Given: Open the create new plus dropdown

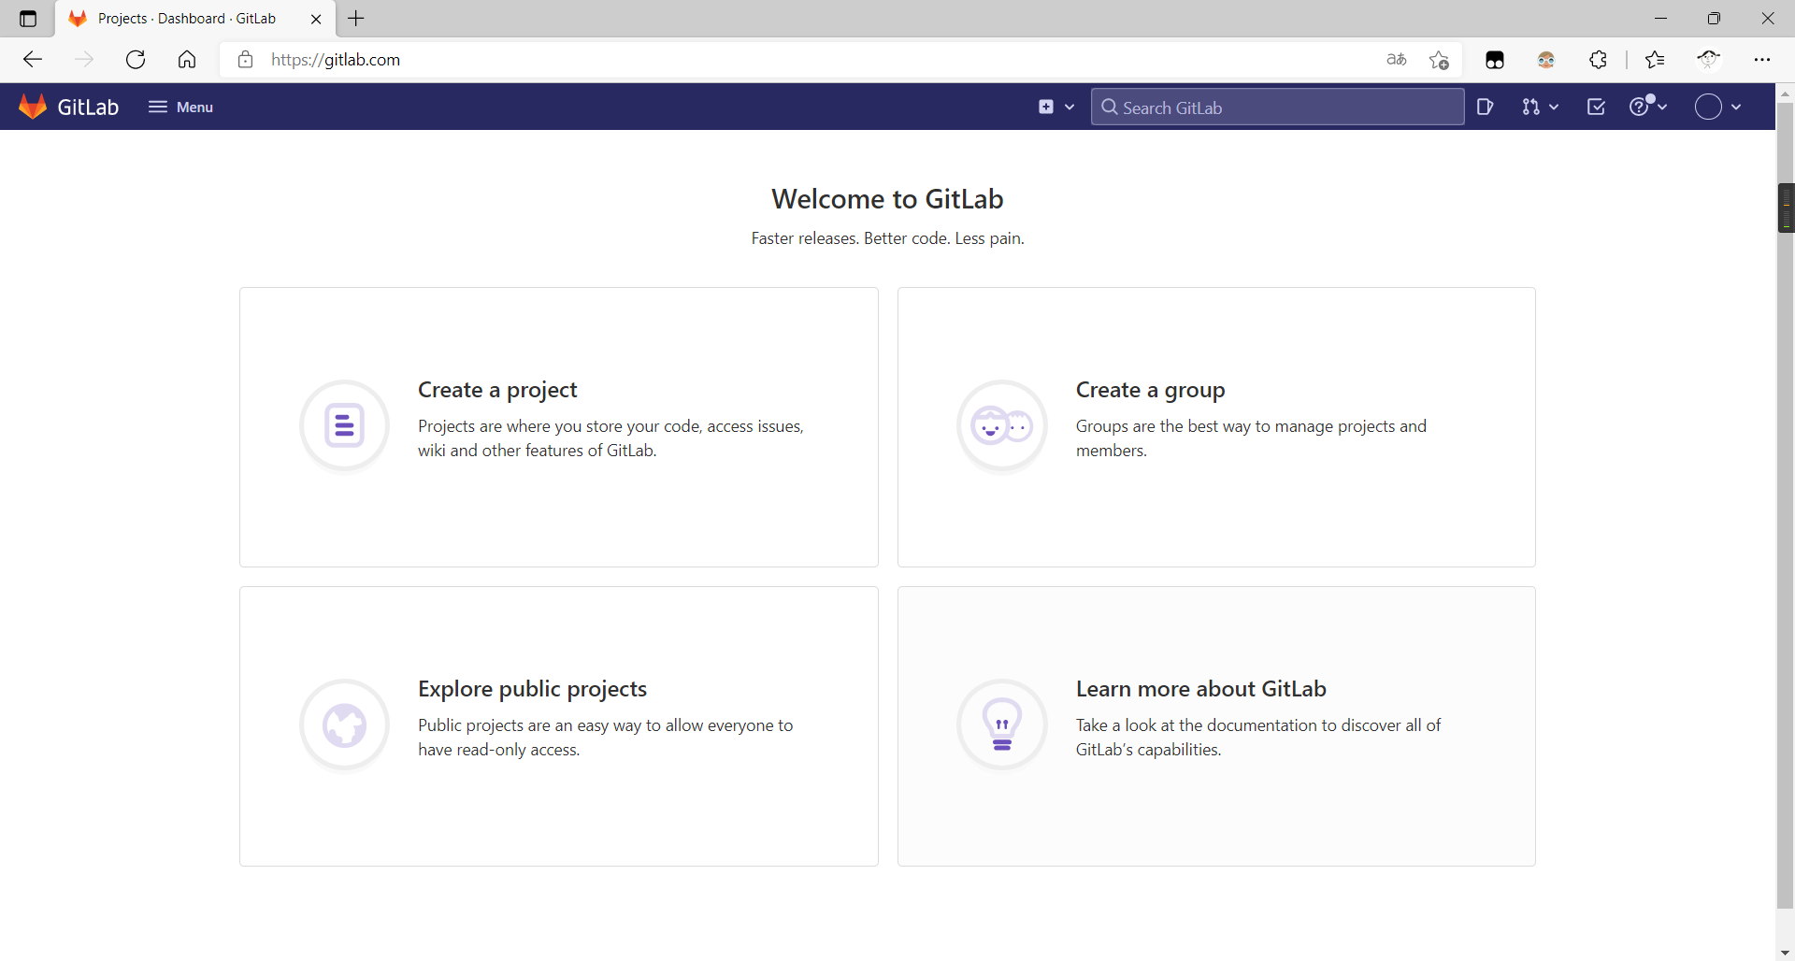Looking at the screenshot, I should pos(1055,107).
